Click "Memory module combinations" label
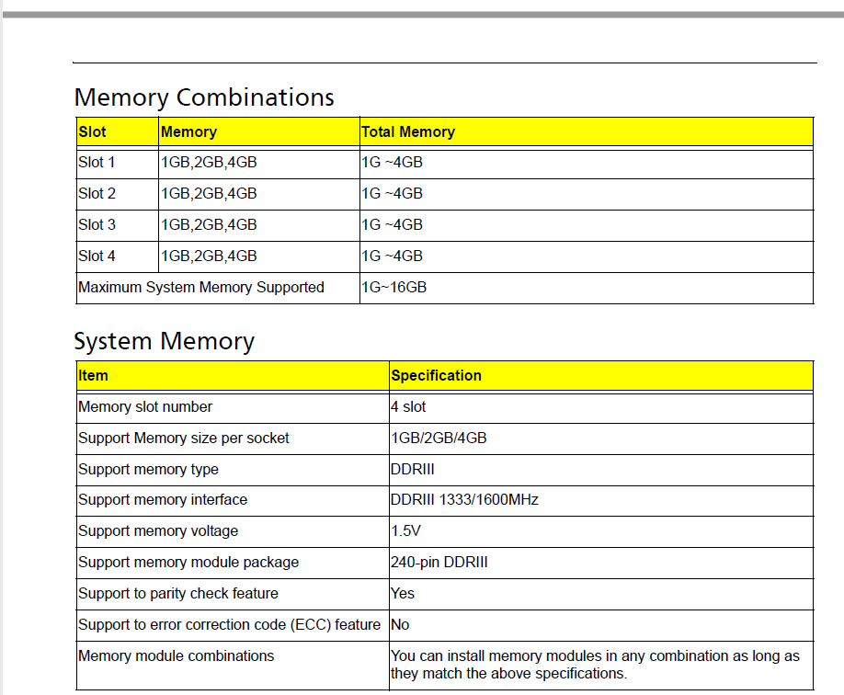Viewport: 844px width, 695px height. click(176, 656)
